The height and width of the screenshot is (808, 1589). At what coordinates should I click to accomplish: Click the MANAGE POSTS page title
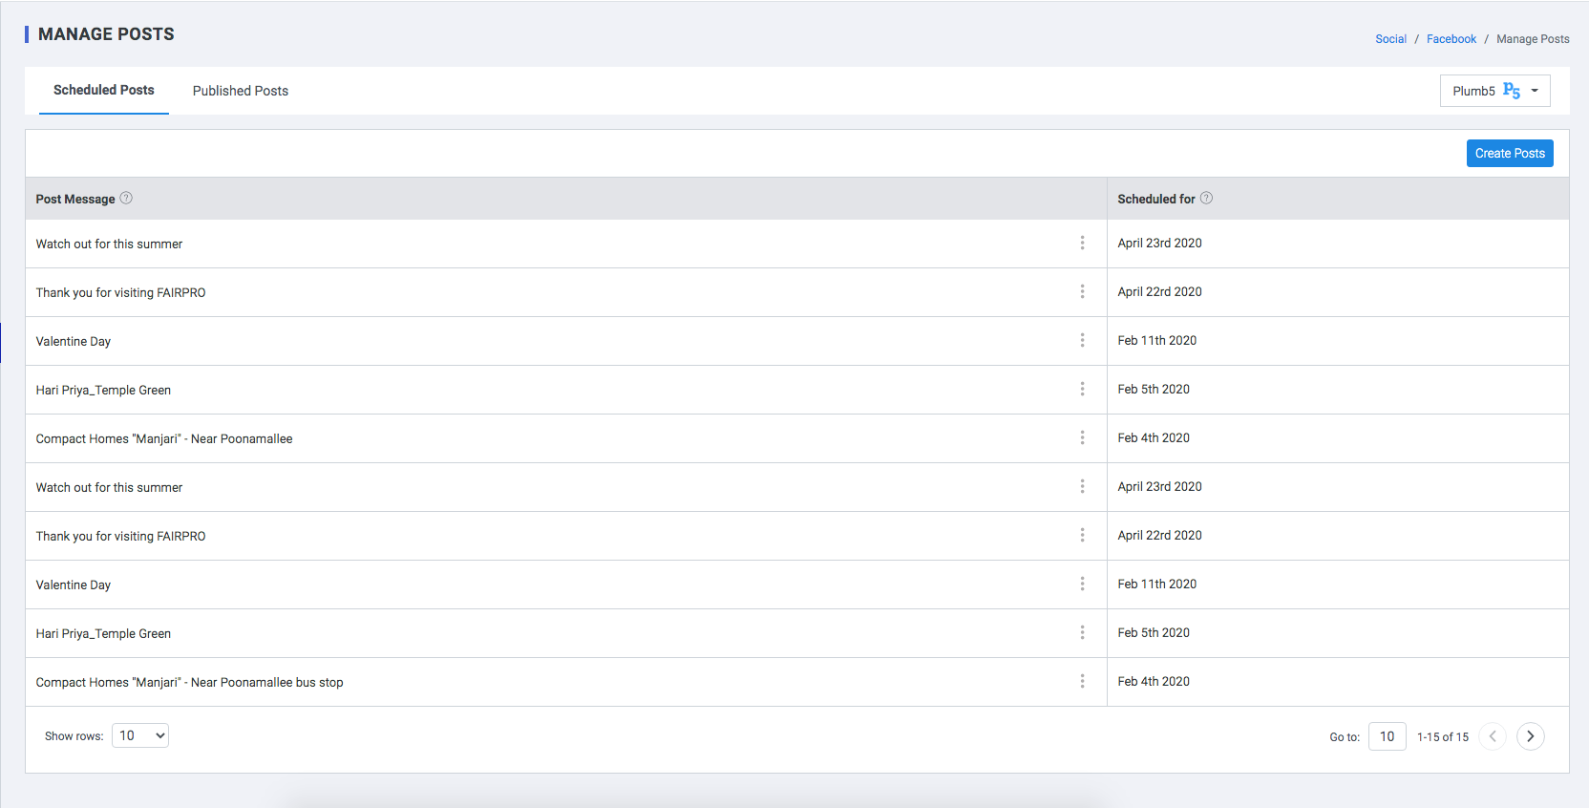(106, 34)
